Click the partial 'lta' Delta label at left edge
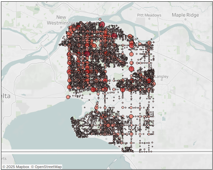 pos(6,96)
